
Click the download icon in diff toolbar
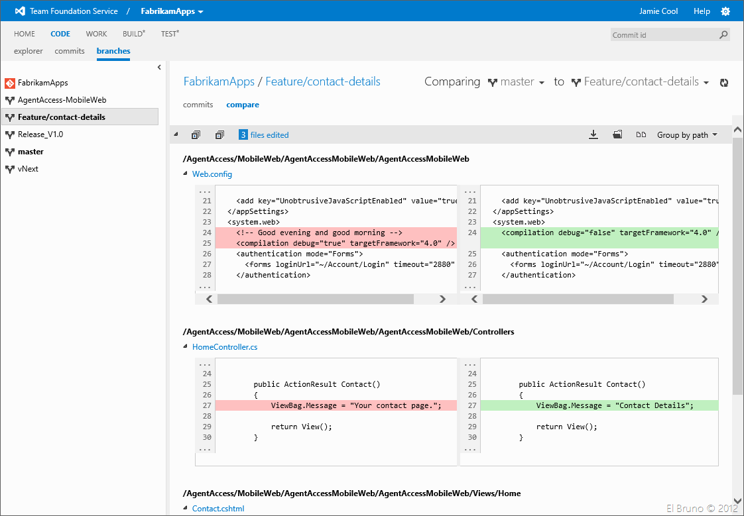pyautogui.click(x=593, y=135)
